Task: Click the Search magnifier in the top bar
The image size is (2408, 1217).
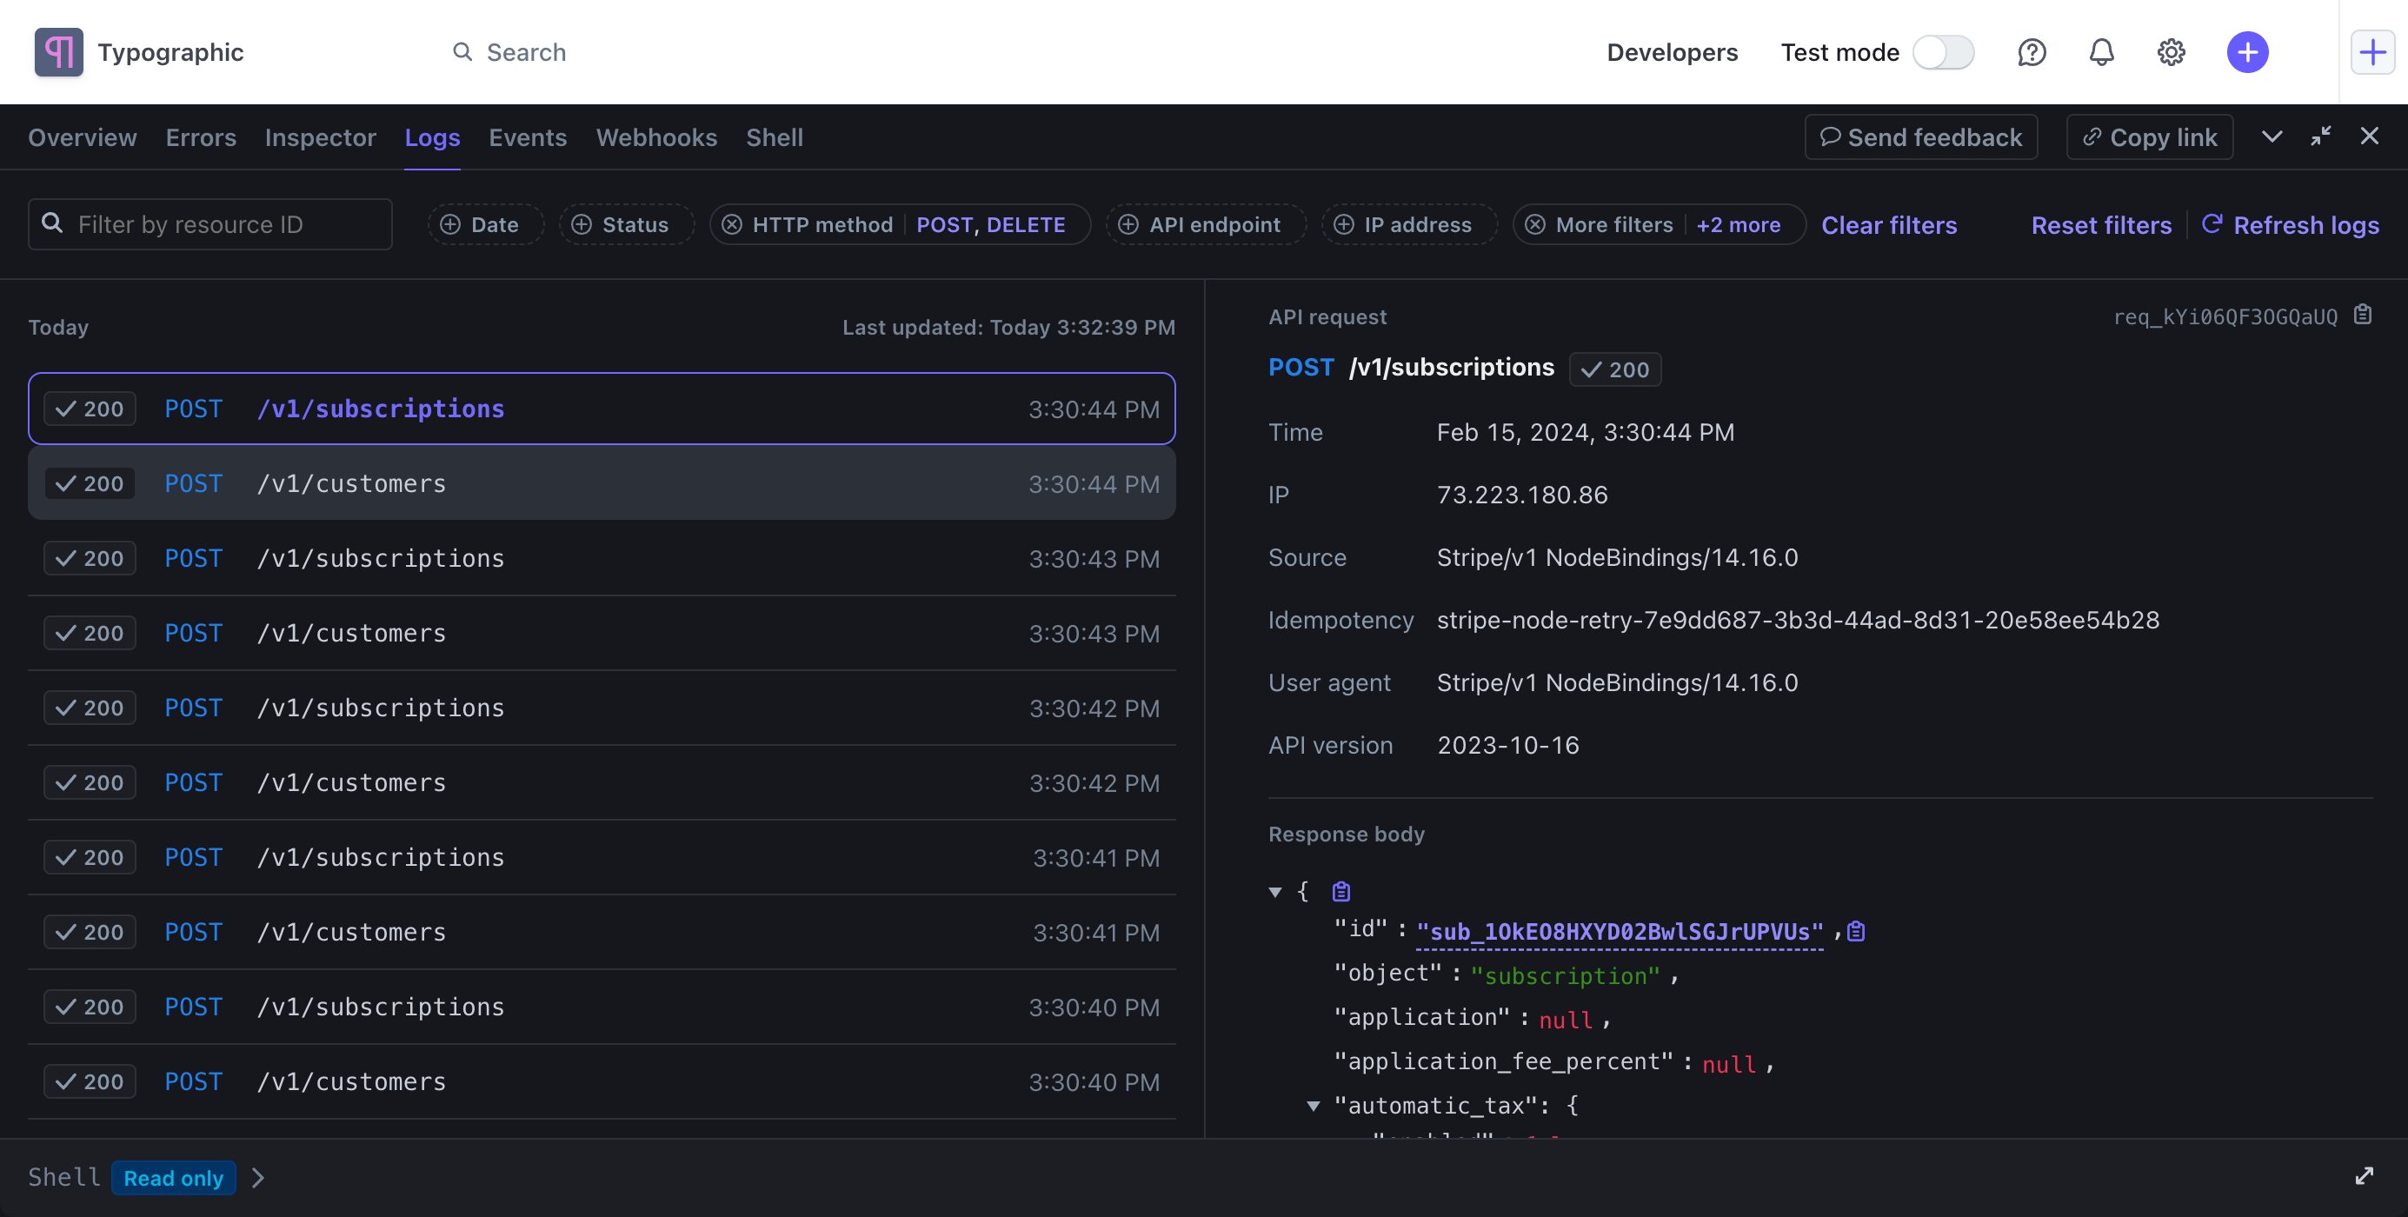Action: point(463,52)
